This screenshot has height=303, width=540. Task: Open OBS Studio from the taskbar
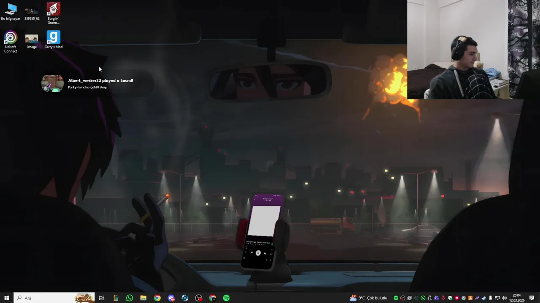pos(199,298)
